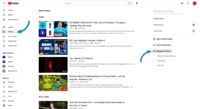Click the Live broadcast icon
200x109 pixels.
click(4, 96)
